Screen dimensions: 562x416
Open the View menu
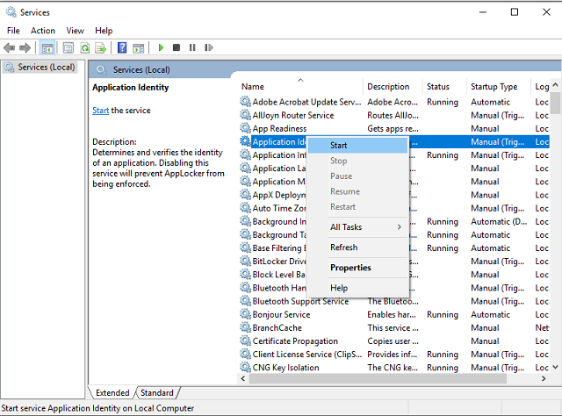coord(76,31)
